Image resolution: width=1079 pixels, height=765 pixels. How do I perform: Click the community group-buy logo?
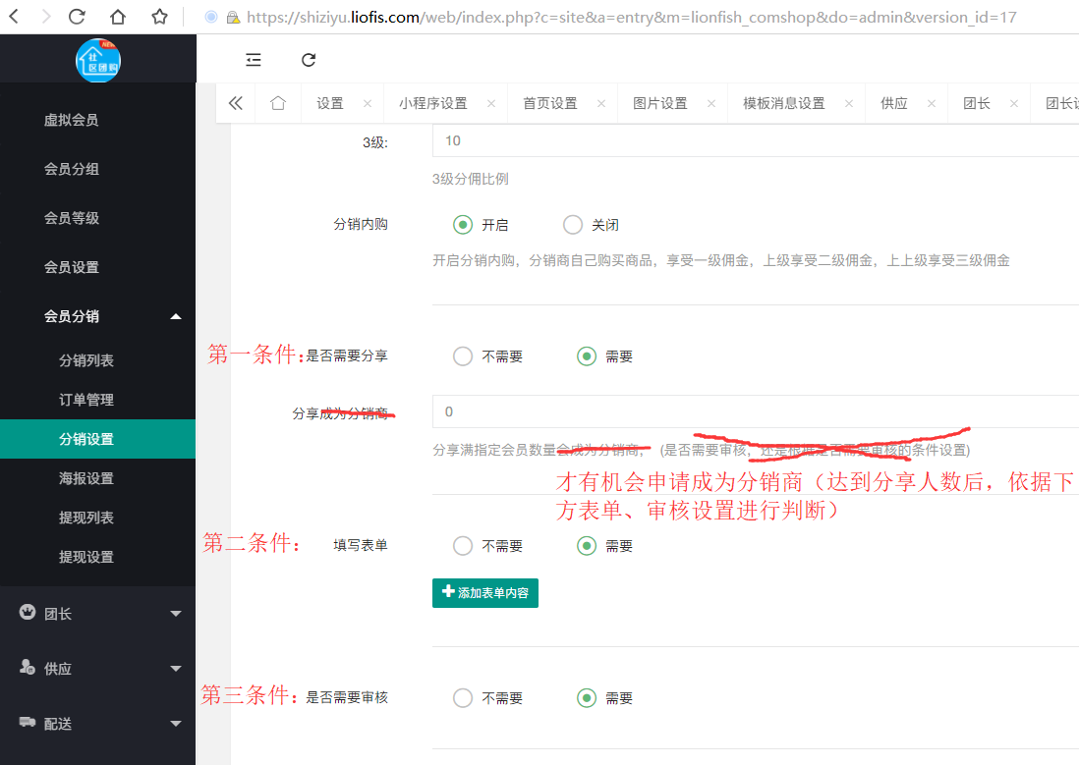[x=98, y=61]
